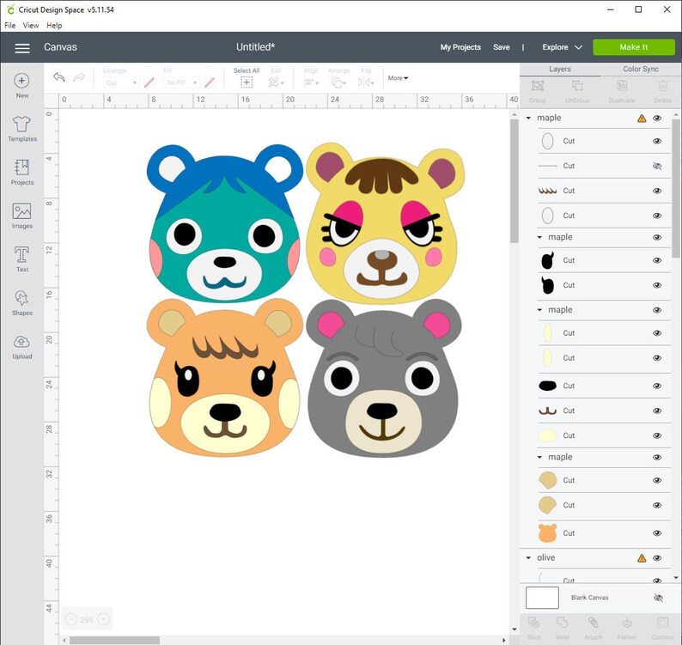Image resolution: width=682 pixels, height=645 pixels.
Task: Open the Projects panel icon
Action: [21, 167]
